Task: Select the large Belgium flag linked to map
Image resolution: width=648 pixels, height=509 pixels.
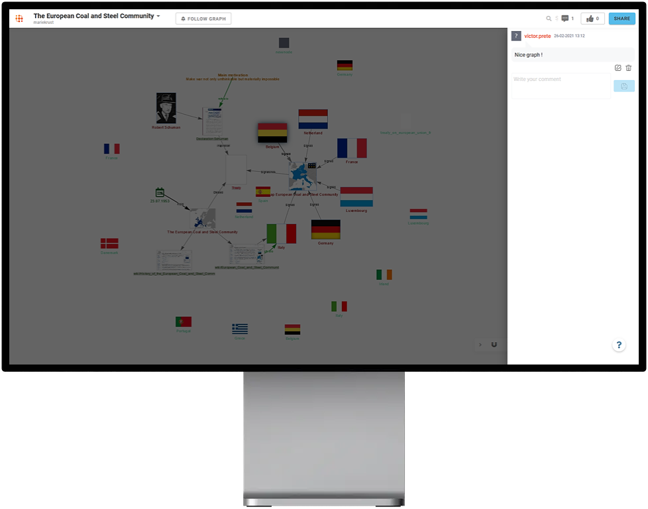Action: pos(272,133)
